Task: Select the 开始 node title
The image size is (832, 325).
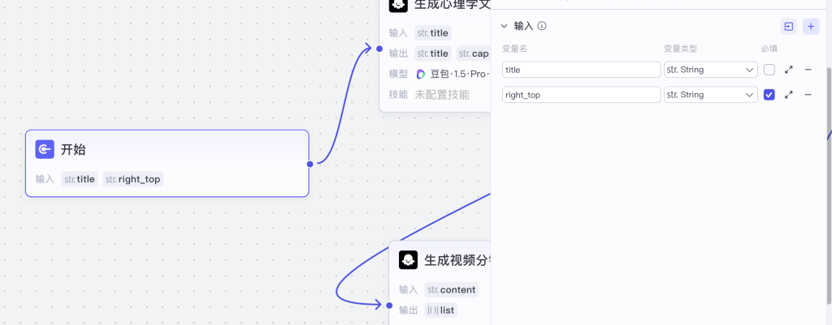Action: 73,150
